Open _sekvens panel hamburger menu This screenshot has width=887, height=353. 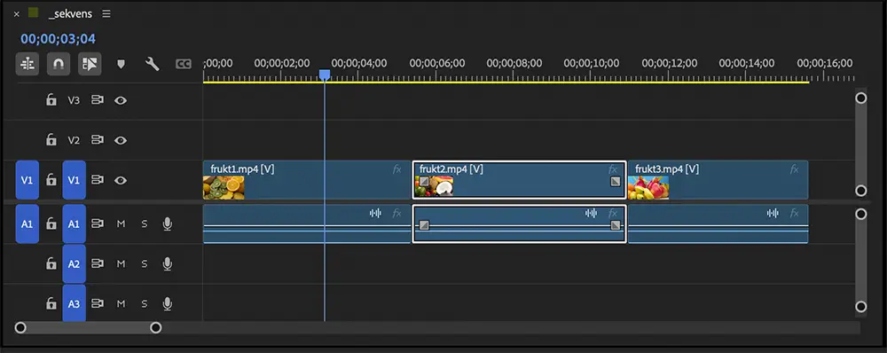point(106,14)
